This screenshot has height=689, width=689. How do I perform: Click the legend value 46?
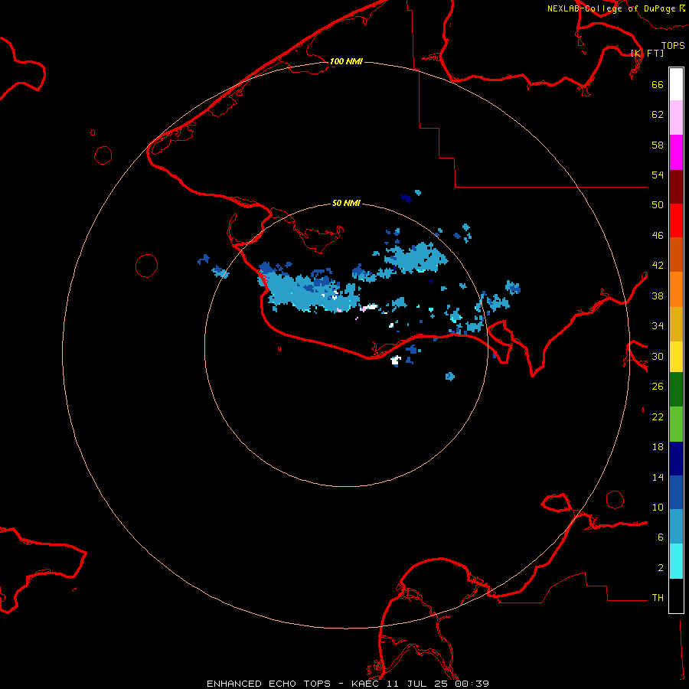coord(658,235)
